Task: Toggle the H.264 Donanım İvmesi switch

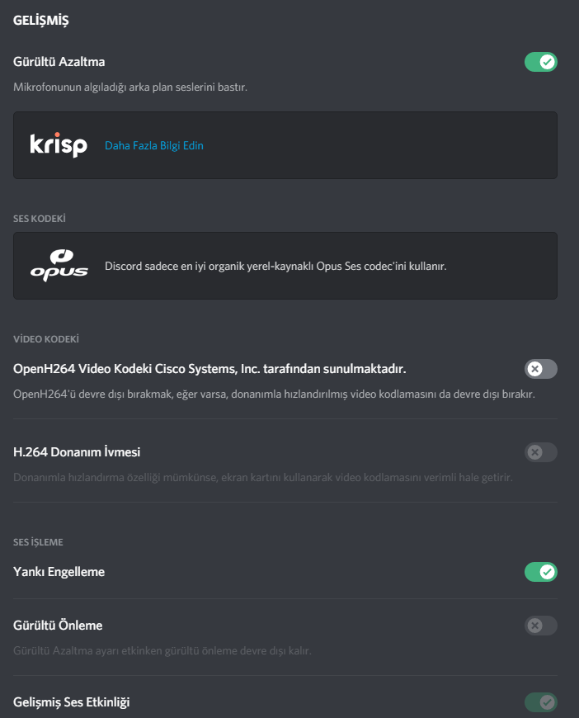Action: 540,452
